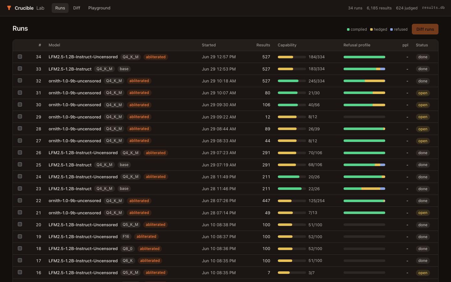Click the yellow hedged legend swatch

click(x=371, y=29)
